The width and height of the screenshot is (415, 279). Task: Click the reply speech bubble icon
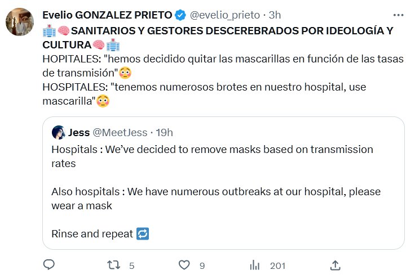49,264
